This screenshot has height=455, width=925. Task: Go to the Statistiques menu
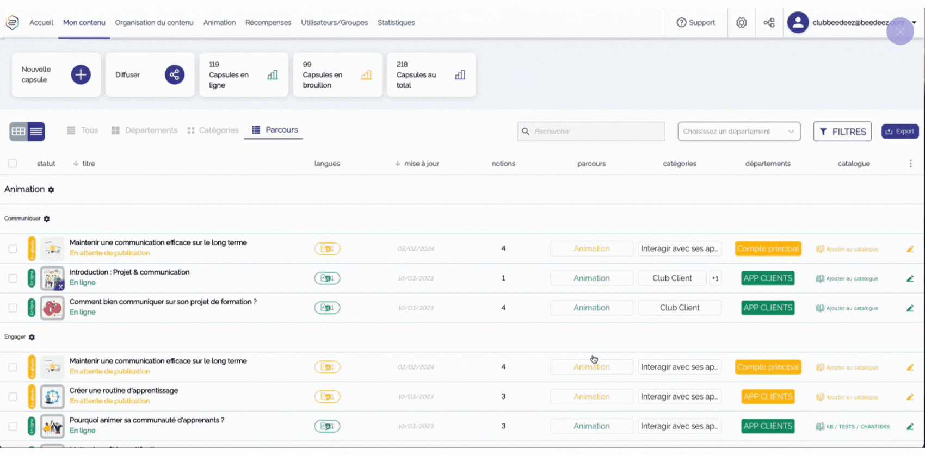(x=396, y=23)
